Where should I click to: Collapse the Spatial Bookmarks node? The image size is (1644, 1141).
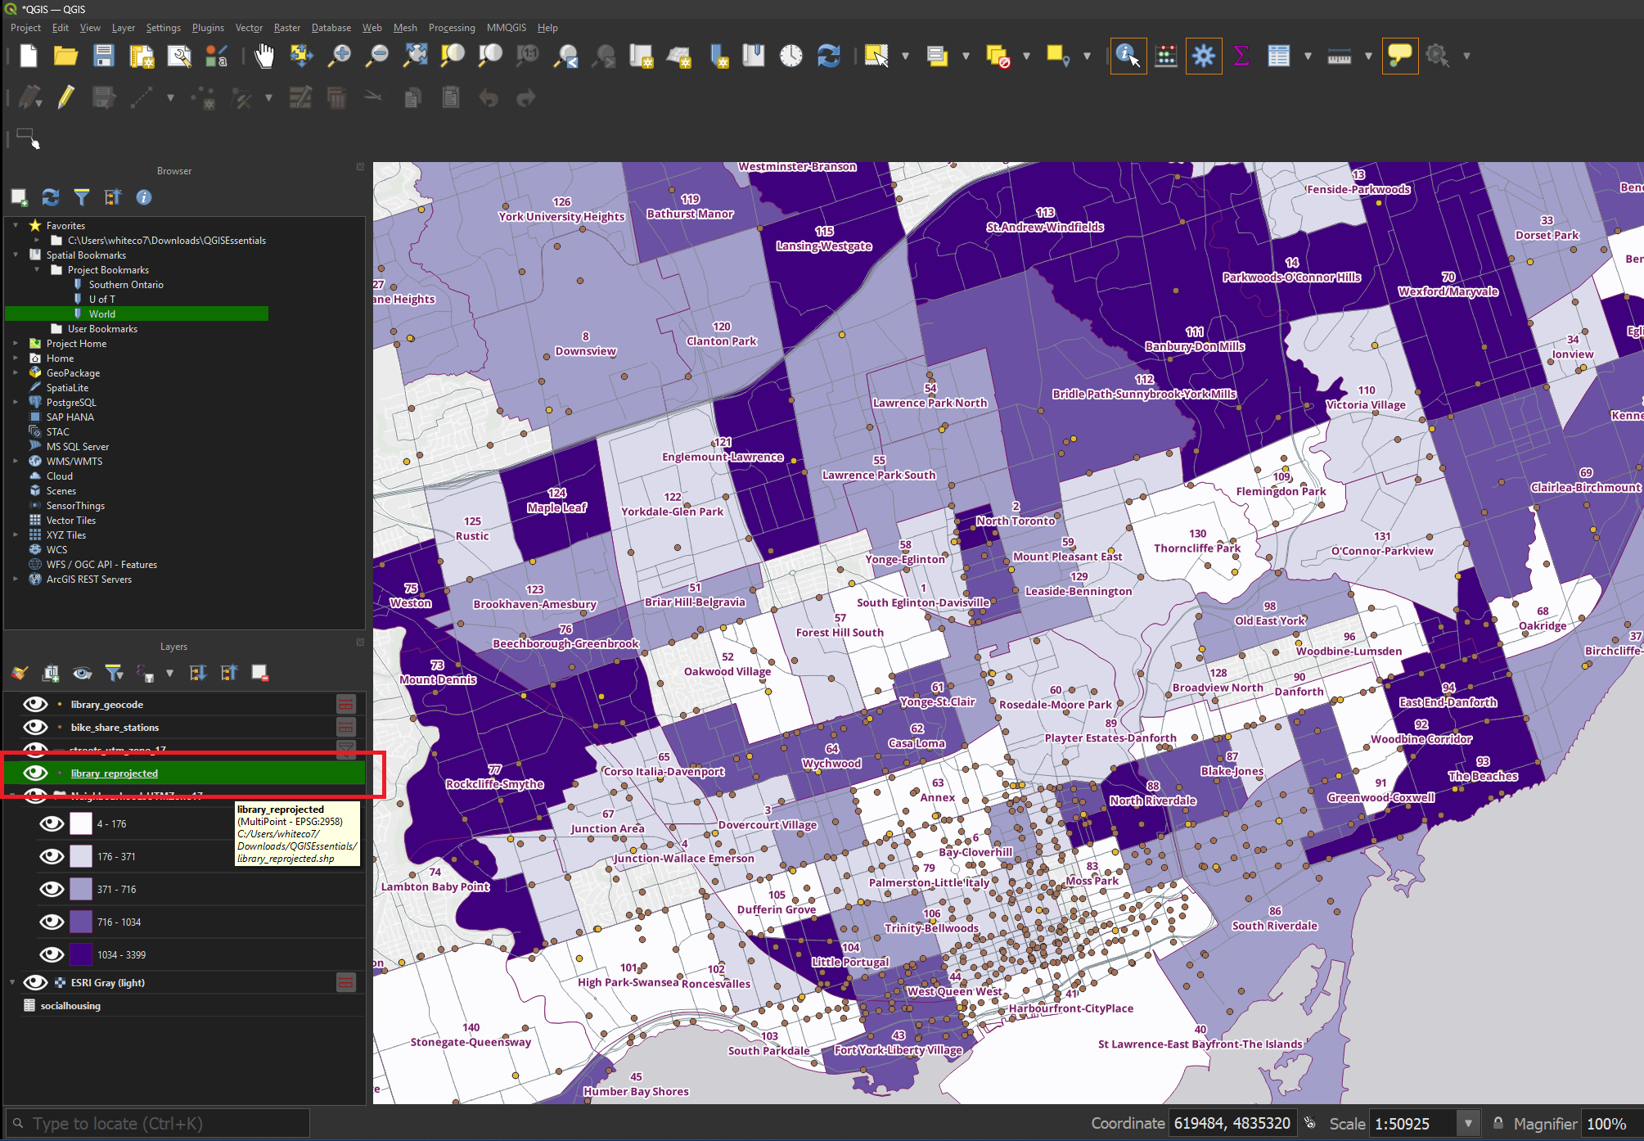pyautogui.click(x=16, y=255)
